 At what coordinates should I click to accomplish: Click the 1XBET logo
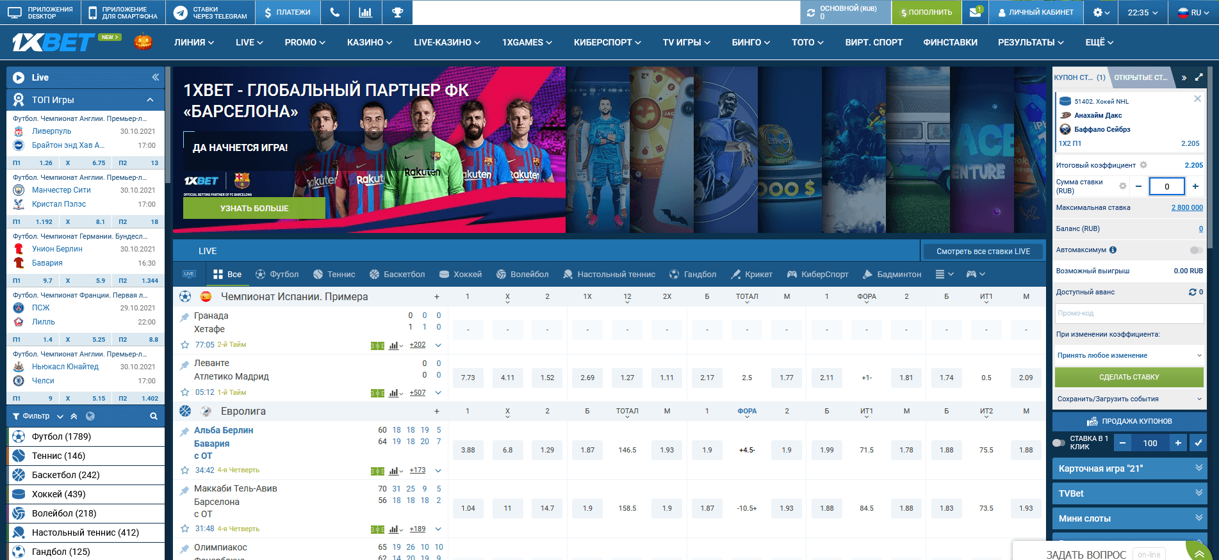pos(54,42)
